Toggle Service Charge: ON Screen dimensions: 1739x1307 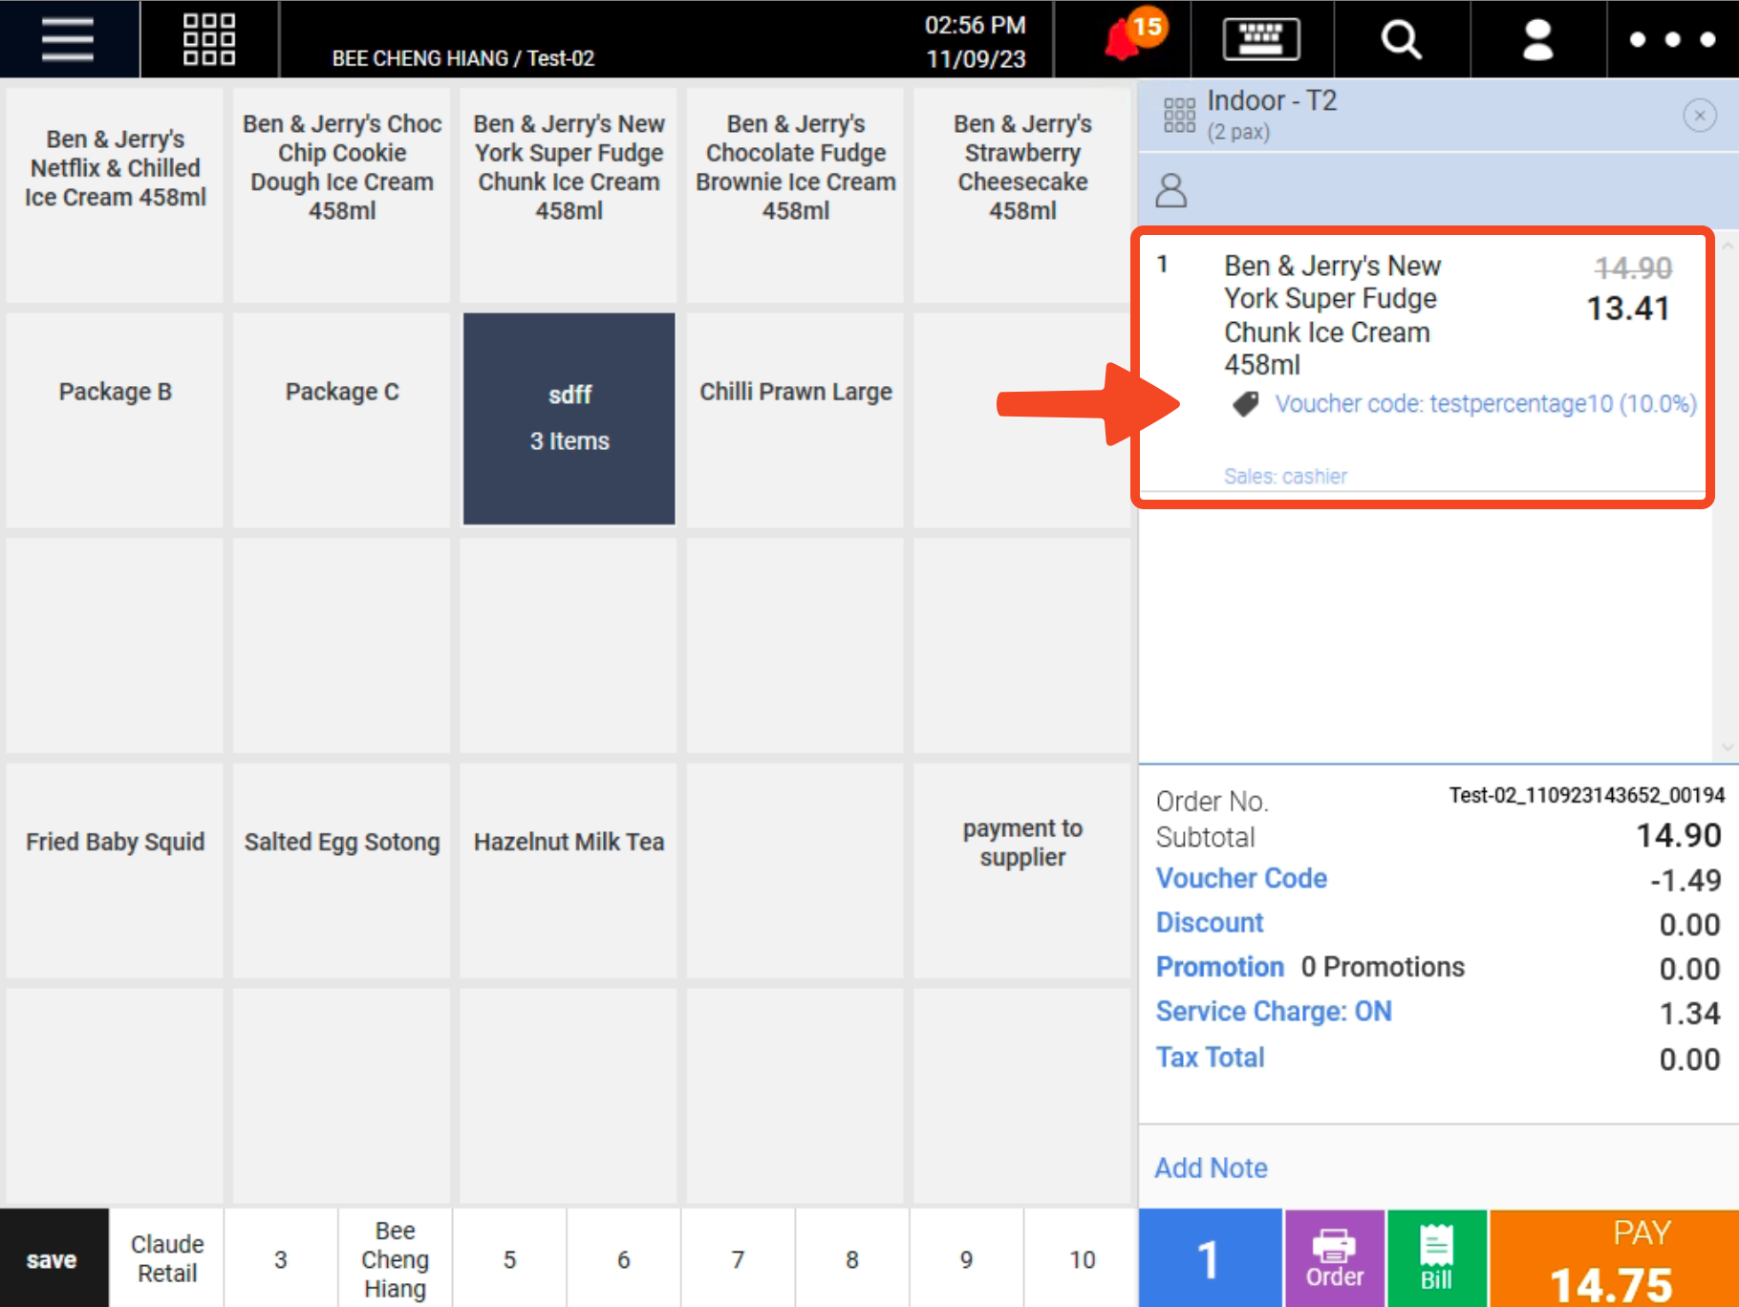(x=1274, y=1011)
